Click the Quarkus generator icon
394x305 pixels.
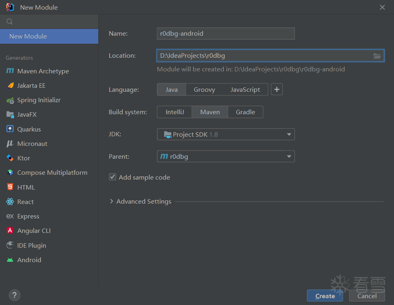pyautogui.click(x=10, y=129)
